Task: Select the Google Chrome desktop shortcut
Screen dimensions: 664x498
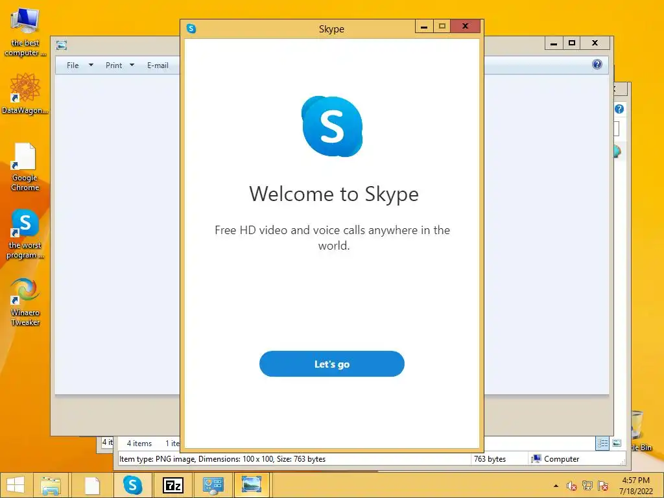Action: tap(25, 167)
